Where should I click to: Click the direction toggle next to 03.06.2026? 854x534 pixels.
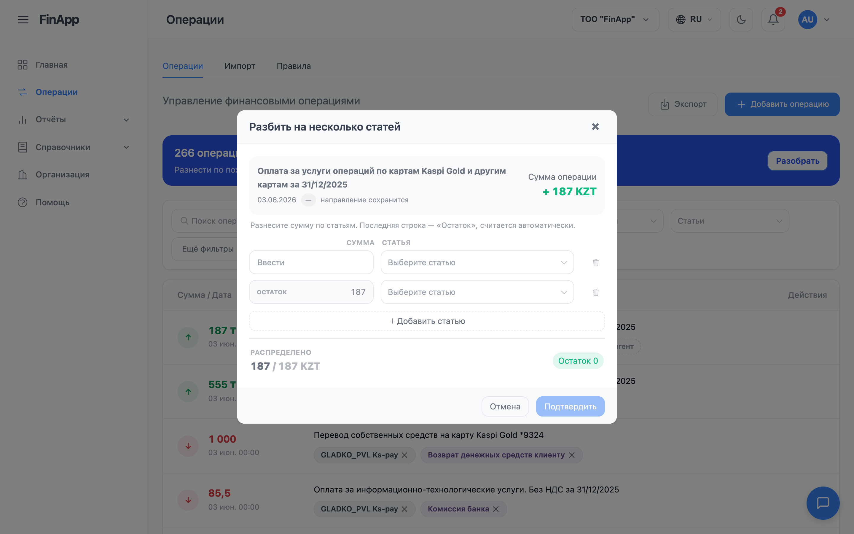tap(308, 200)
